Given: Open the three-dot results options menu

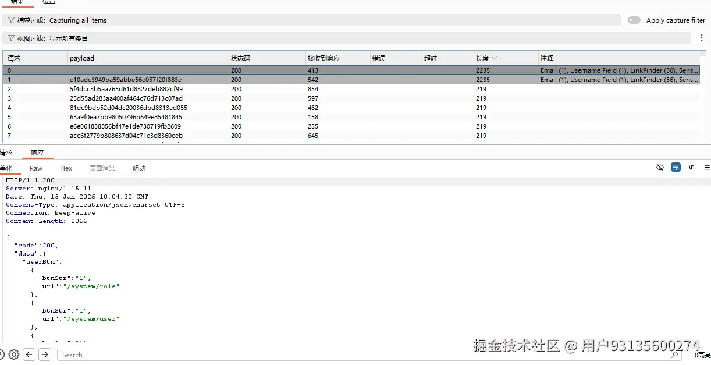Looking at the screenshot, I should [x=702, y=38].
